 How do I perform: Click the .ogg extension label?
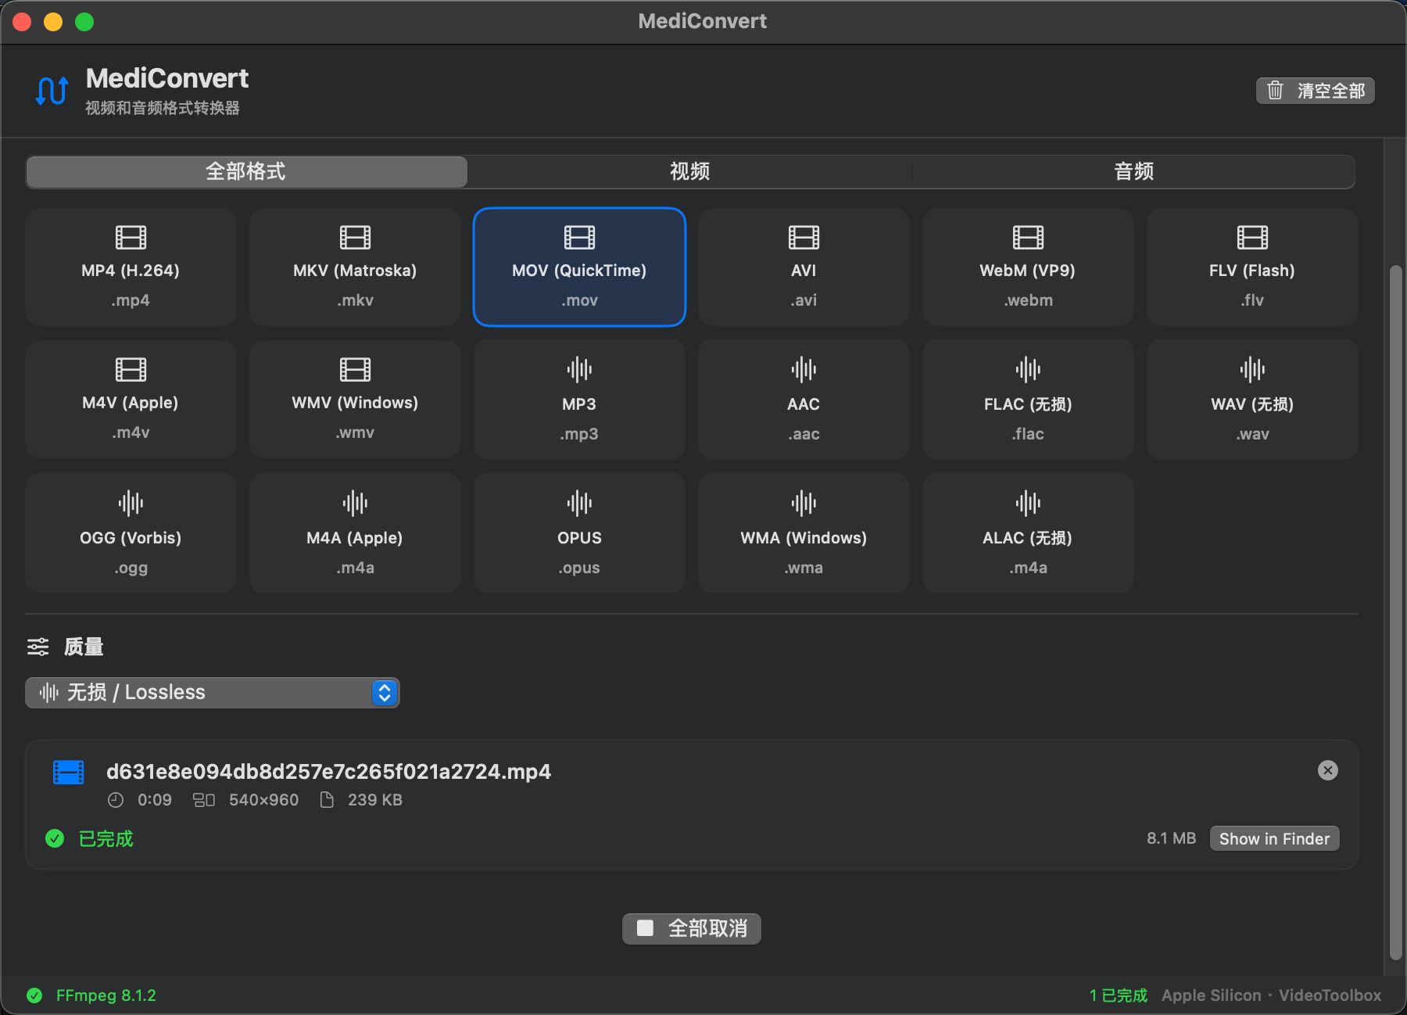131,568
